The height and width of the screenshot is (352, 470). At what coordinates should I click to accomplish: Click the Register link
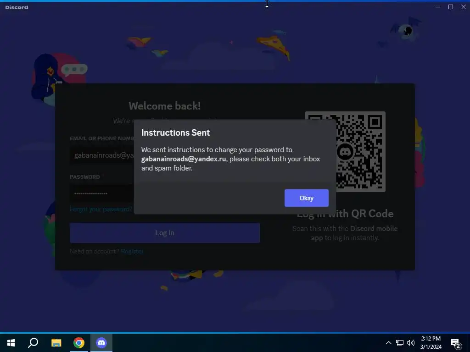point(132,252)
